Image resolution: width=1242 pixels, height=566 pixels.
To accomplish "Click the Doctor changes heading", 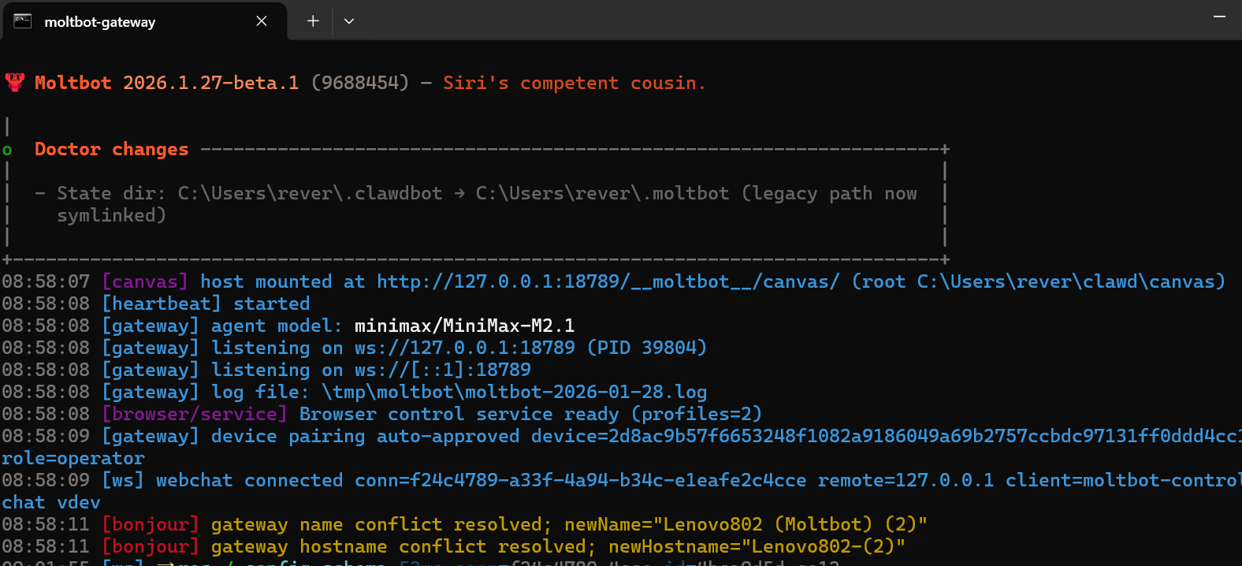I will pyautogui.click(x=111, y=149).
